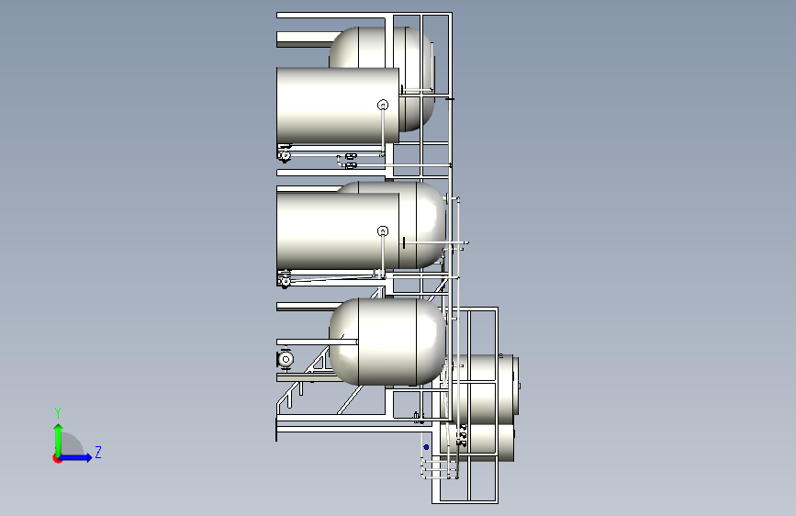Select the round pump flange left of the lower tank

(x=286, y=360)
